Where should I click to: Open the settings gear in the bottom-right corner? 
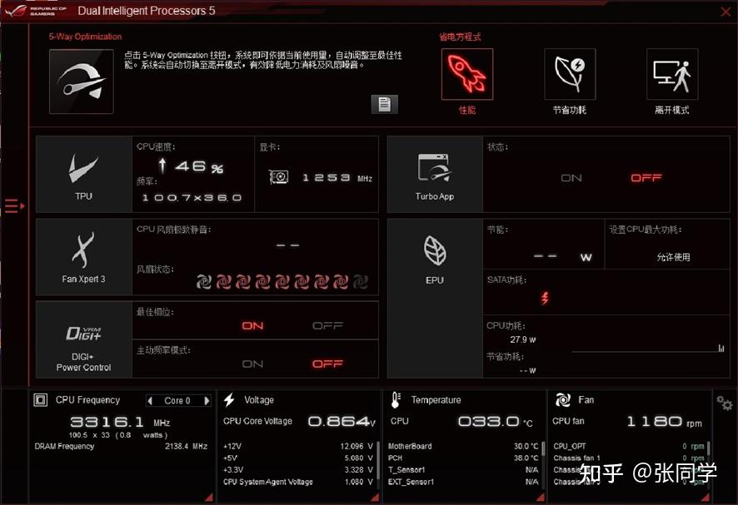point(723,403)
